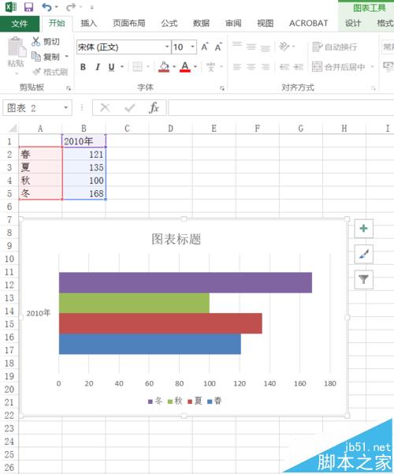Open Chart Filters funnel button

coord(363,279)
